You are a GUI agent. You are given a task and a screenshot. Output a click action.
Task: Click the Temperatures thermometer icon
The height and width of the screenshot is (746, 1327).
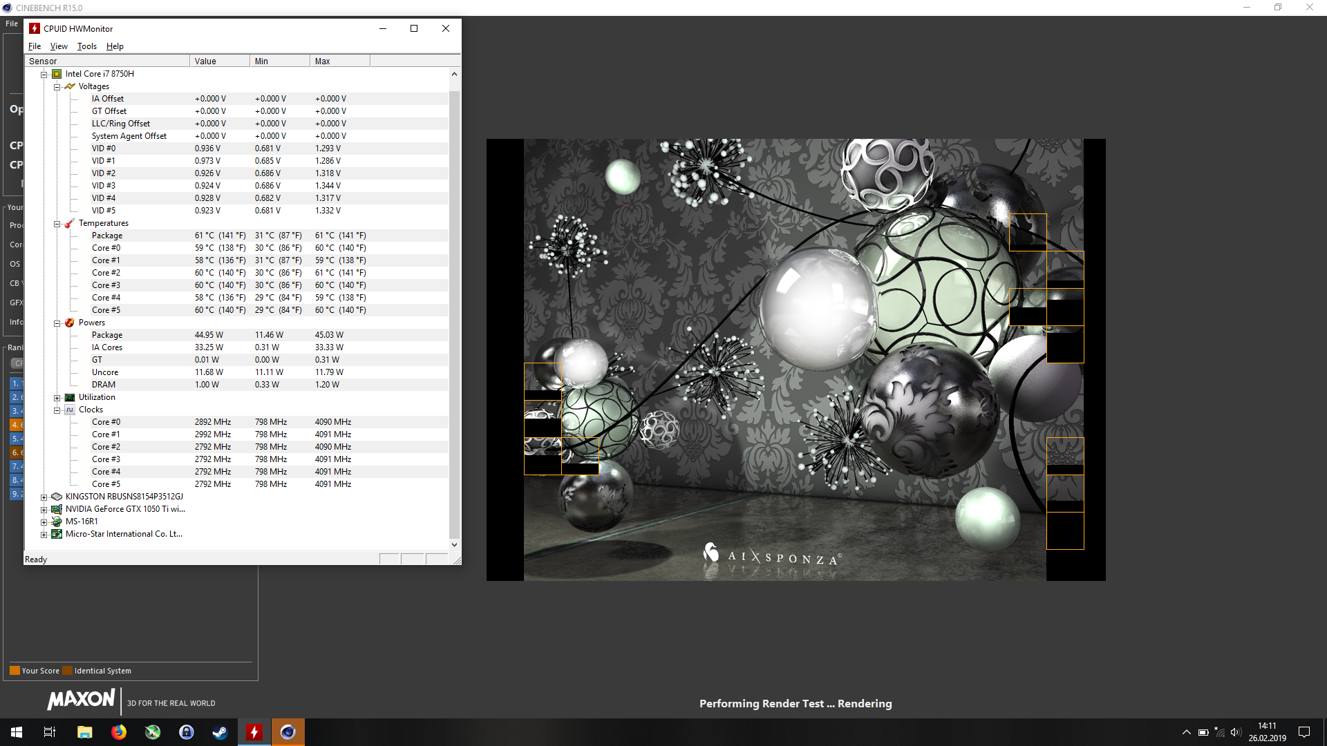point(69,223)
